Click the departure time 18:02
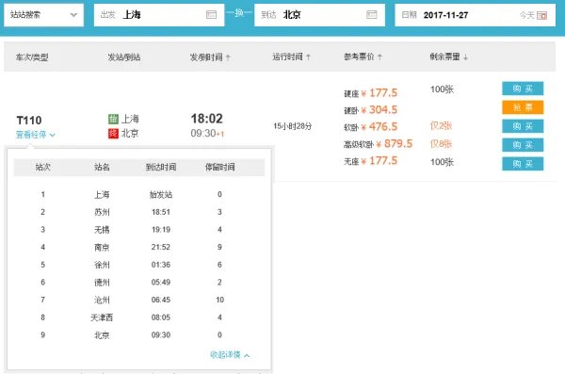Screen dimensions: 565x374 [x=206, y=119]
